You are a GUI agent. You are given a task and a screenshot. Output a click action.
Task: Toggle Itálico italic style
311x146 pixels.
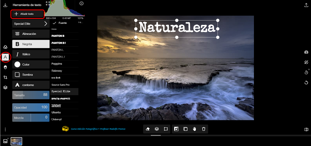point(31,54)
